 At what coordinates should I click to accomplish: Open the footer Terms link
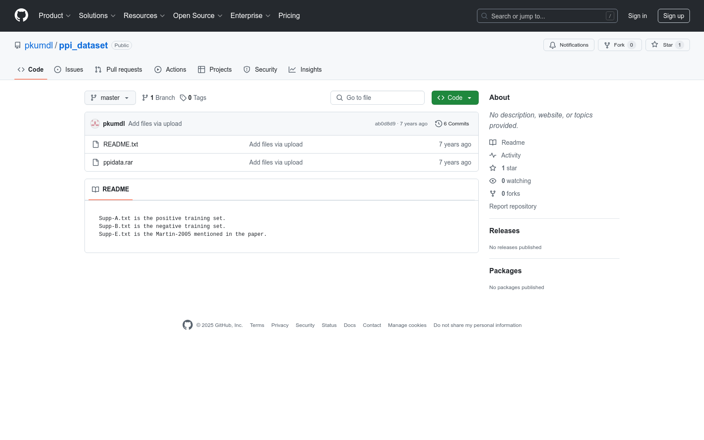point(257,325)
